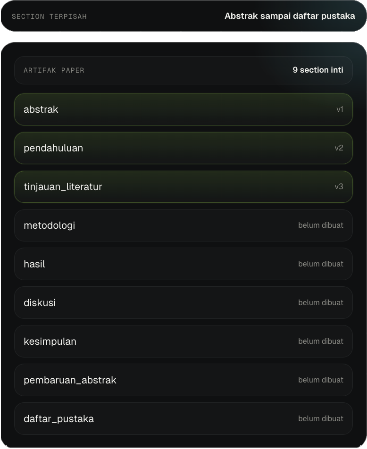Click the ARTIFAK PAPER header label
Screen dimensions: 367x449
click(54, 70)
